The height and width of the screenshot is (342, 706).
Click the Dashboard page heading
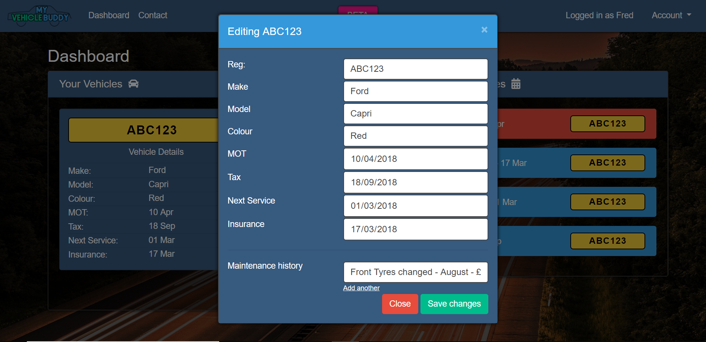(x=88, y=56)
